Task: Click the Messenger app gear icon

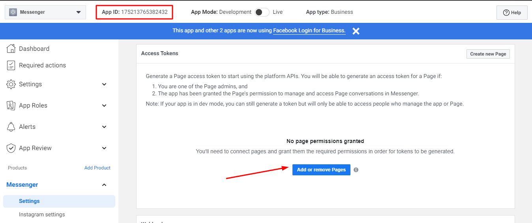Action: point(13,12)
